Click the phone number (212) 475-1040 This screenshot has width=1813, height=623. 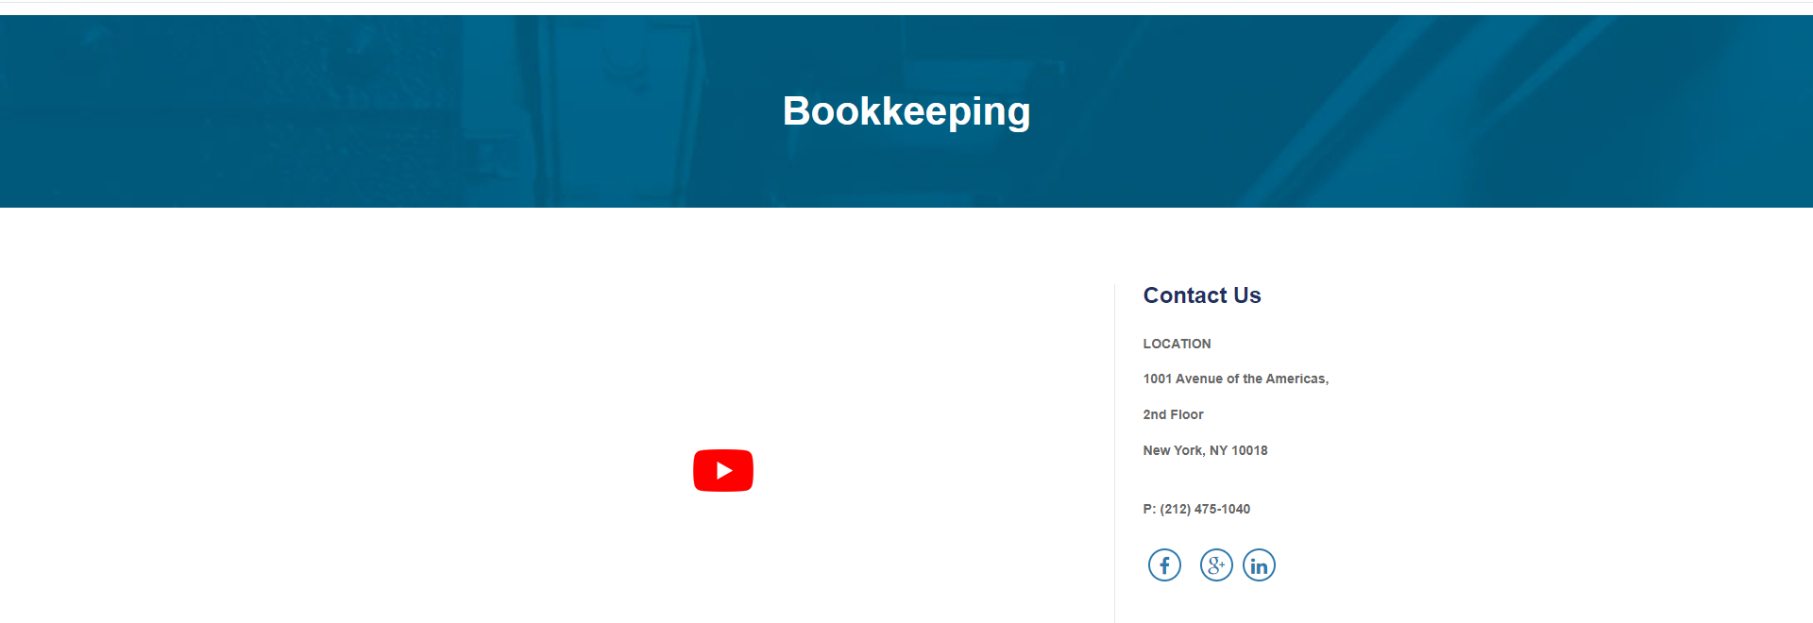click(x=1205, y=509)
